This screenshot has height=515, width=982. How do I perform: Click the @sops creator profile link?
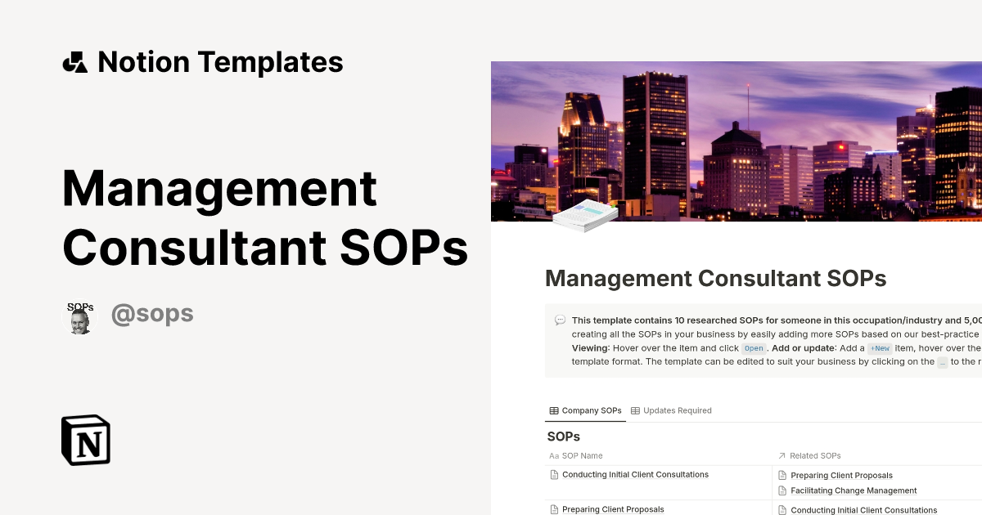tap(152, 313)
